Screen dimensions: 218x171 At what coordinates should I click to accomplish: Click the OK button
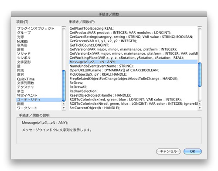click(193, 151)
